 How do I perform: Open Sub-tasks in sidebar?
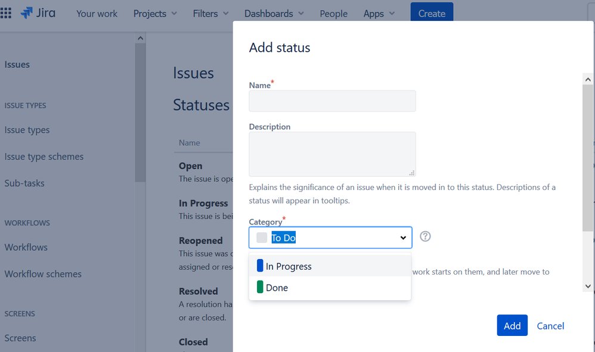(x=24, y=183)
